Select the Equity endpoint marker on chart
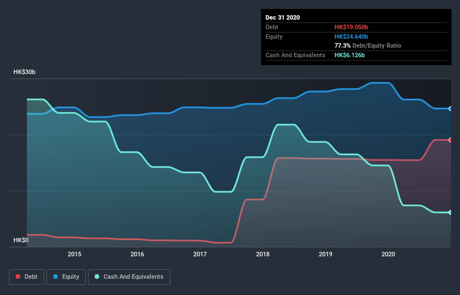The width and height of the screenshot is (460, 295). pyautogui.click(x=450, y=109)
